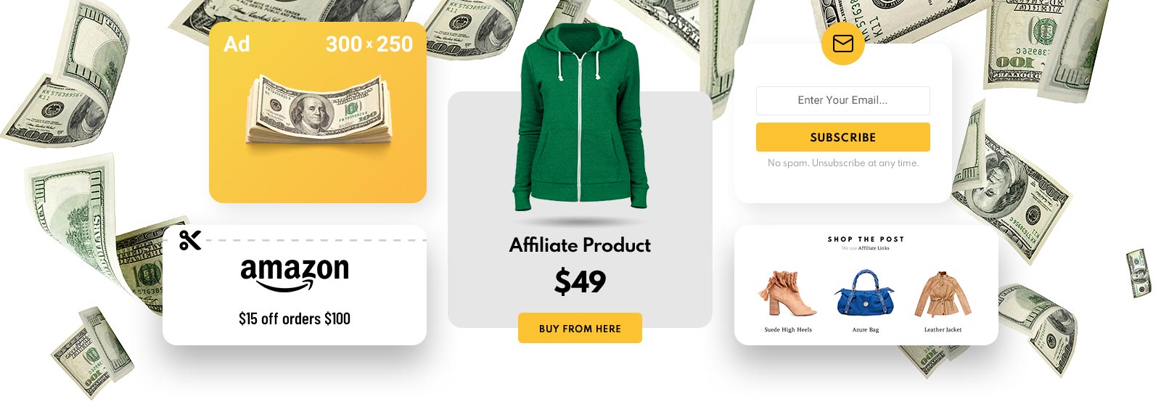Click the Suede High Heels label
This screenshot has width=1161, height=407.
(x=788, y=329)
